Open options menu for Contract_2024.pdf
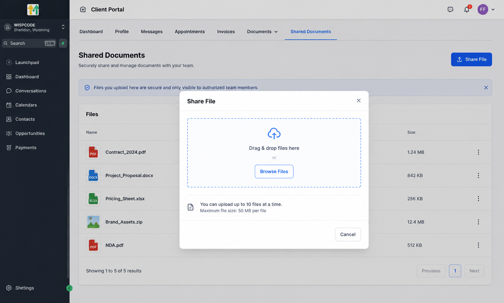This screenshot has height=303, width=504. pyautogui.click(x=478, y=152)
